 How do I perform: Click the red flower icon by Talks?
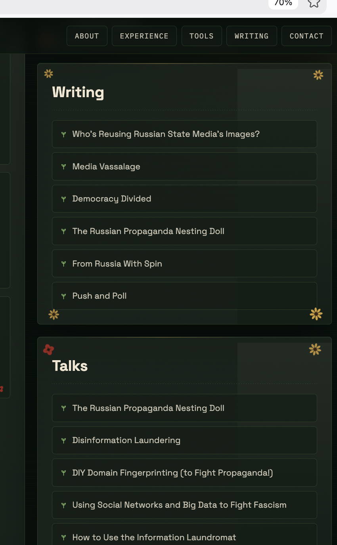48,349
